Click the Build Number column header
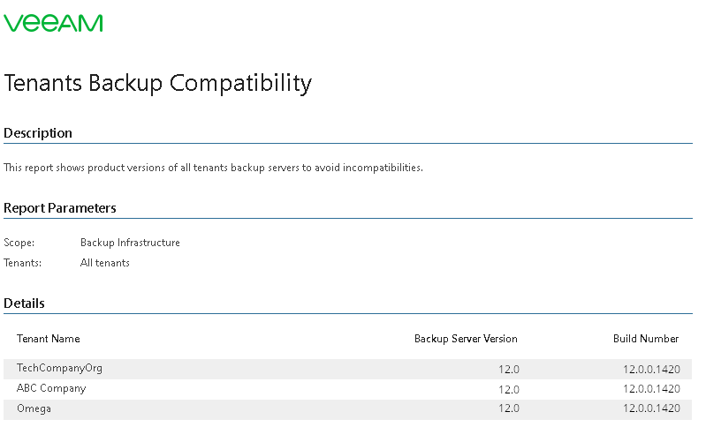 pyautogui.click(x=646, y=339)
